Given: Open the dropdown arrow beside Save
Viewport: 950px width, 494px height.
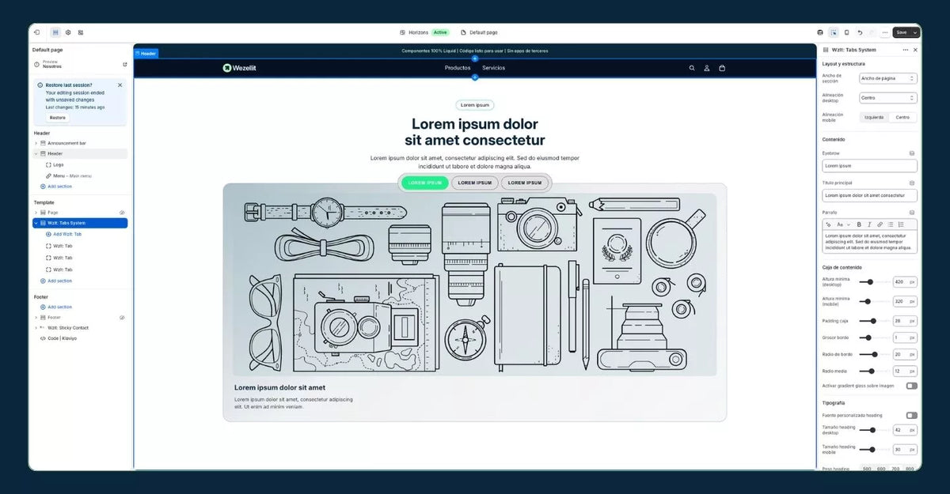Looking at the screenshot, I should coord(916,32).
